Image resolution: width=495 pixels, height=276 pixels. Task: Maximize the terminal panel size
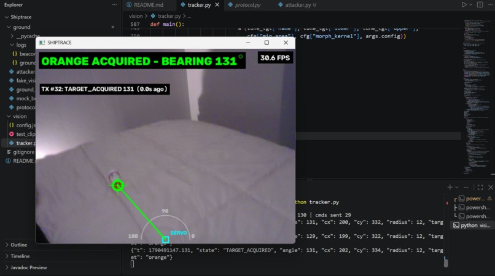click(x=480, y=187)
